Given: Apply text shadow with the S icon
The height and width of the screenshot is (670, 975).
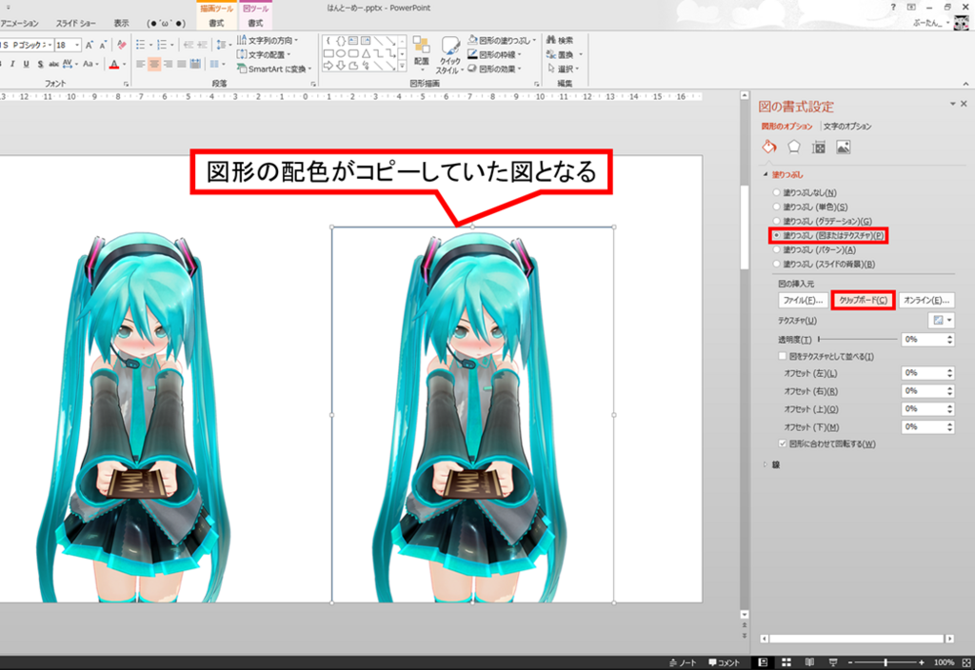Looking at the screenshot, I should coord(40,64).
